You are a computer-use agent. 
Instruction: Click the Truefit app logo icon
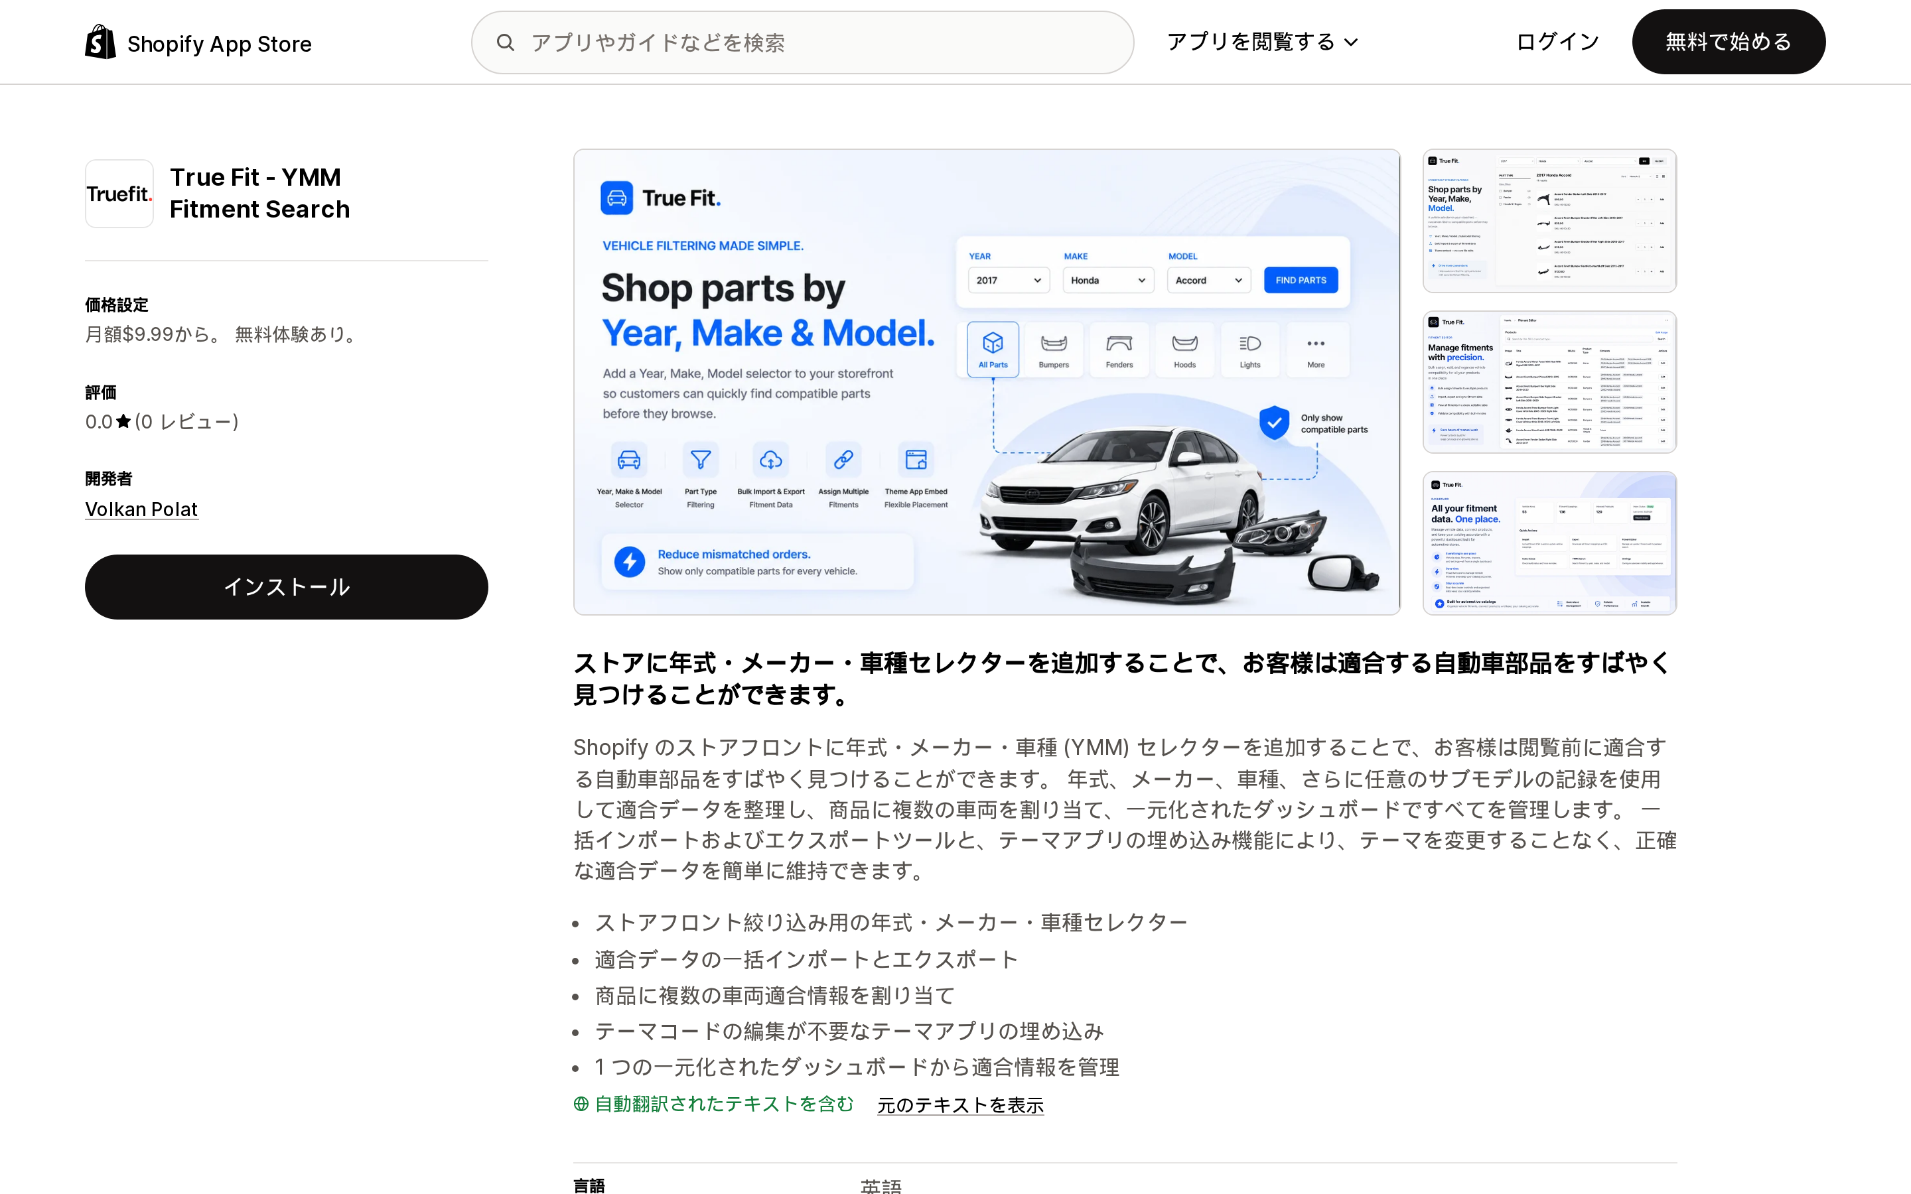pos(119,194)
